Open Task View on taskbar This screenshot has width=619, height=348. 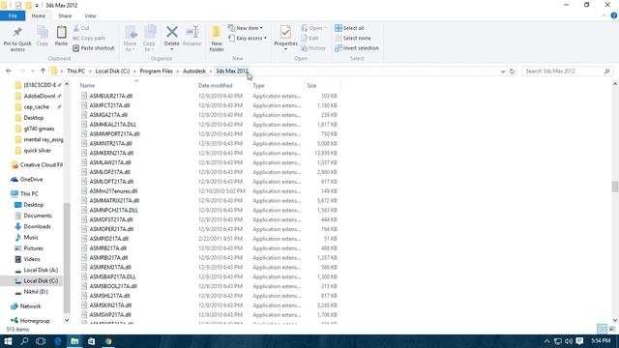click(x=41, y=341)
